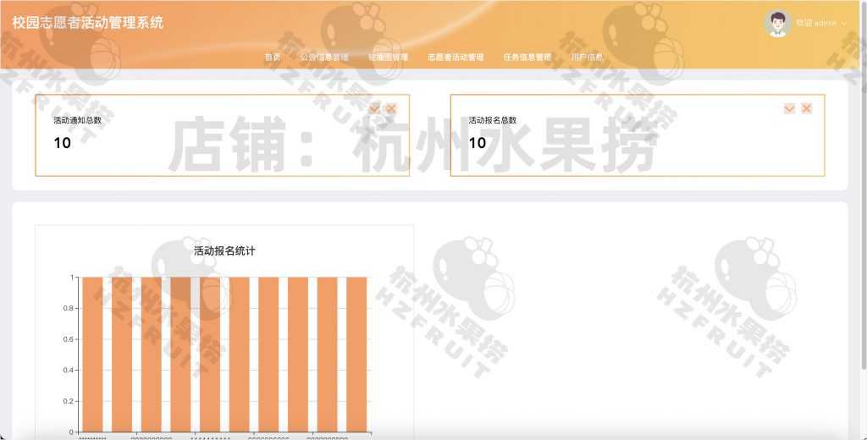Open 公告信息管理 in navigation
This screenshot has width=867, height=440.
(x=324, y=57)
